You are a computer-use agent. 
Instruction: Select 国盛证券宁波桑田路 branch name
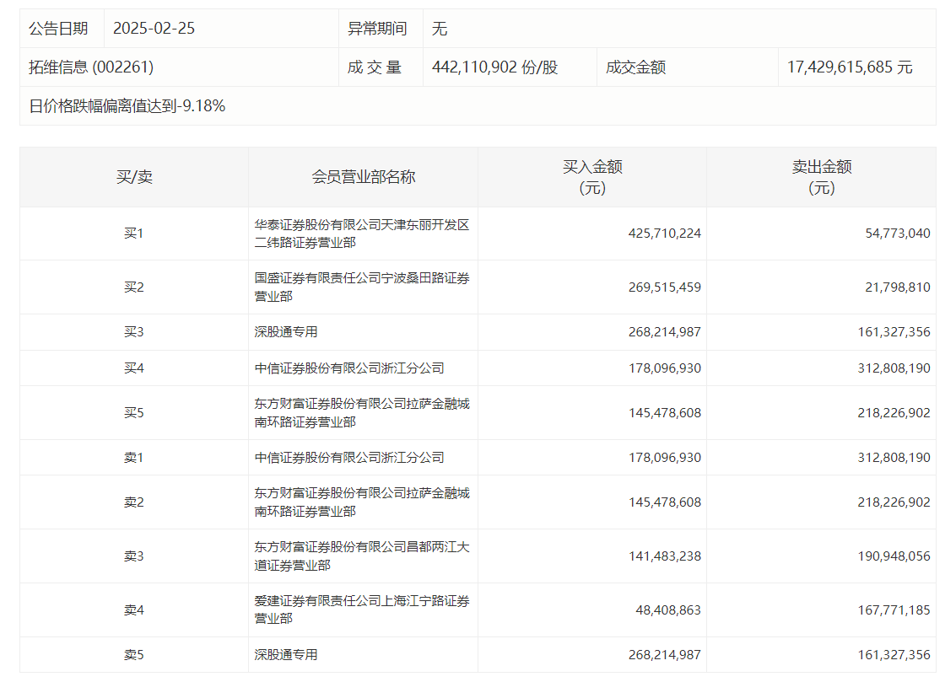tap(362, 287)
